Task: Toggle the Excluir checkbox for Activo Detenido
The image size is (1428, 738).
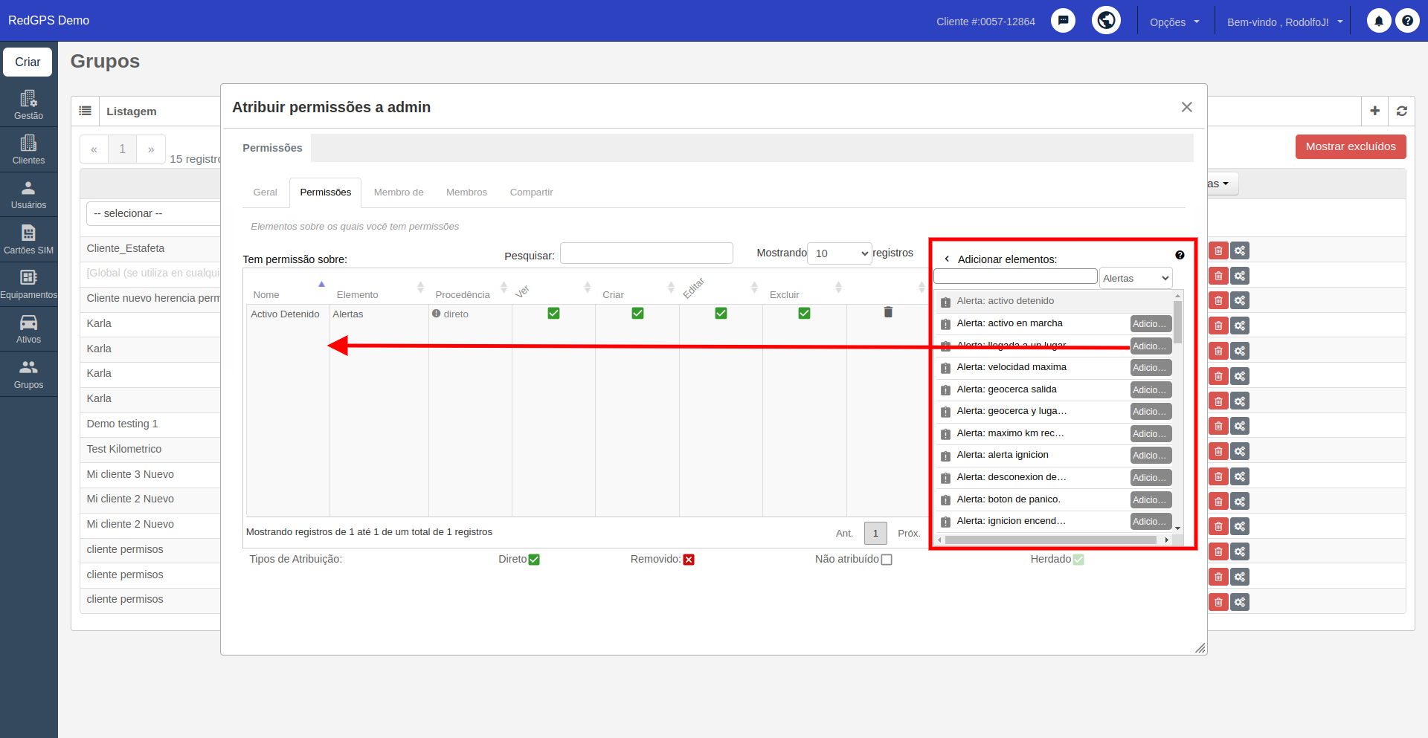Action: [x=804, y=313]
